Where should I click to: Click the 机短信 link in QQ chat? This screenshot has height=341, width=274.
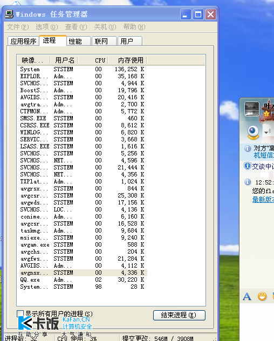[264, 155]
